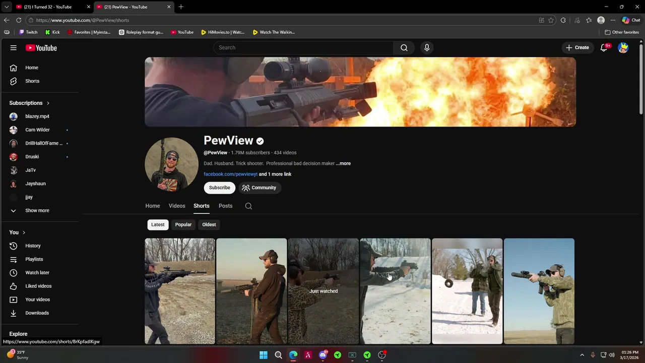Image resolution: width=645 pixels, height=363 pixels.
Task: Open OBS from the taskbar
Action: pyautogui.click(x=382, y=355)
